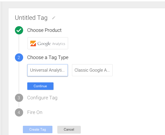Screen dimensions: 165x135
Task: Click the pencil icon to rename tag
Action: click(54, 18)
